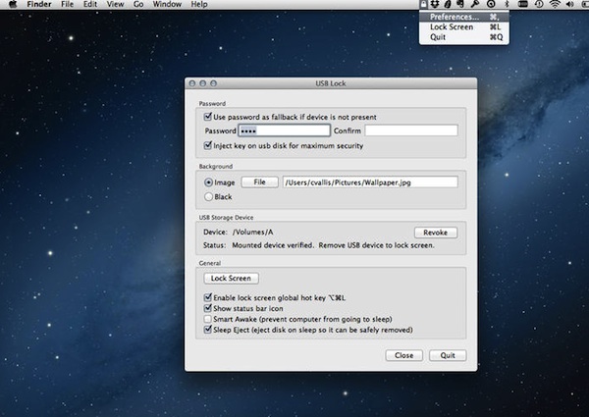This screenshot has height=417, width=589.
Task: Enable Smart Awake checkbox
Action: 208,319
